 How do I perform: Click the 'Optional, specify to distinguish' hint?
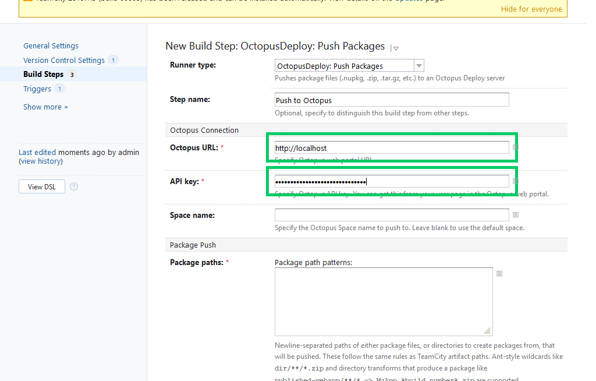[x=372, y=113]
